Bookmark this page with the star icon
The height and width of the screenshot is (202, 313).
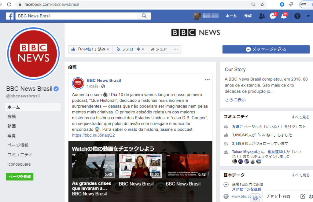262,4
